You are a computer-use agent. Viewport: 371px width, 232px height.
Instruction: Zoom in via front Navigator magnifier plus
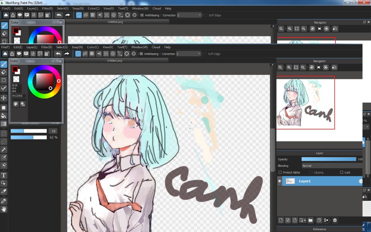tap(289, 67)
